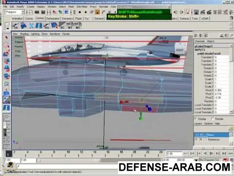
Task: Click the play forwards button
Action: 211,154
